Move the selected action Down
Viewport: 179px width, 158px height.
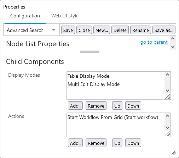tap(133, 143)
